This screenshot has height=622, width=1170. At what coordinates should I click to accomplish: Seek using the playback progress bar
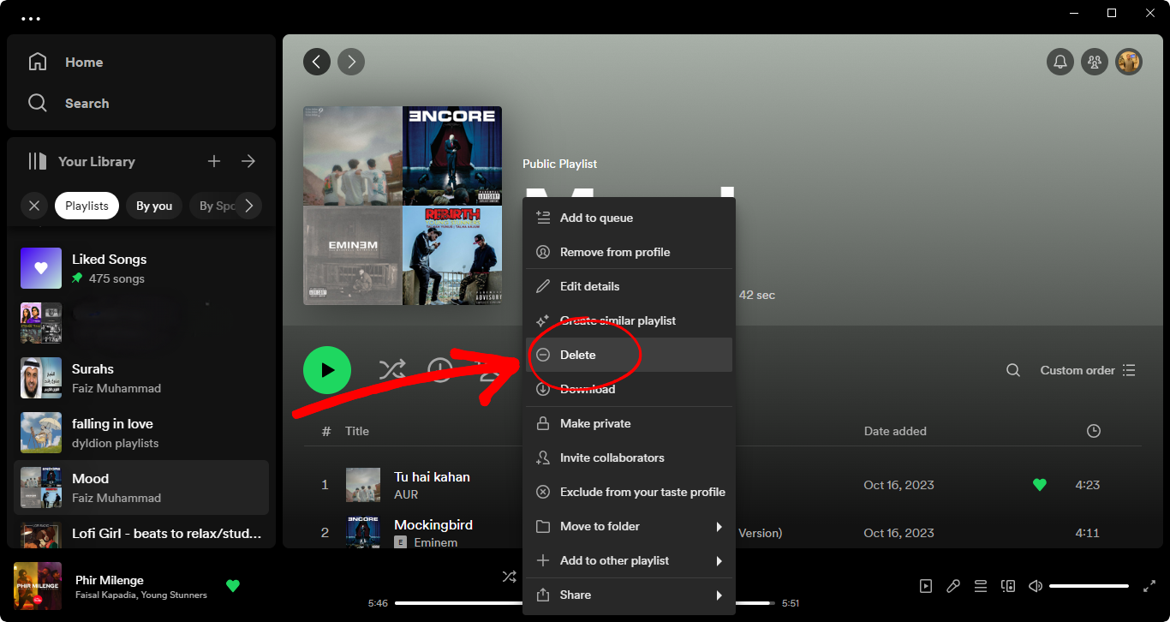[585, 603]
